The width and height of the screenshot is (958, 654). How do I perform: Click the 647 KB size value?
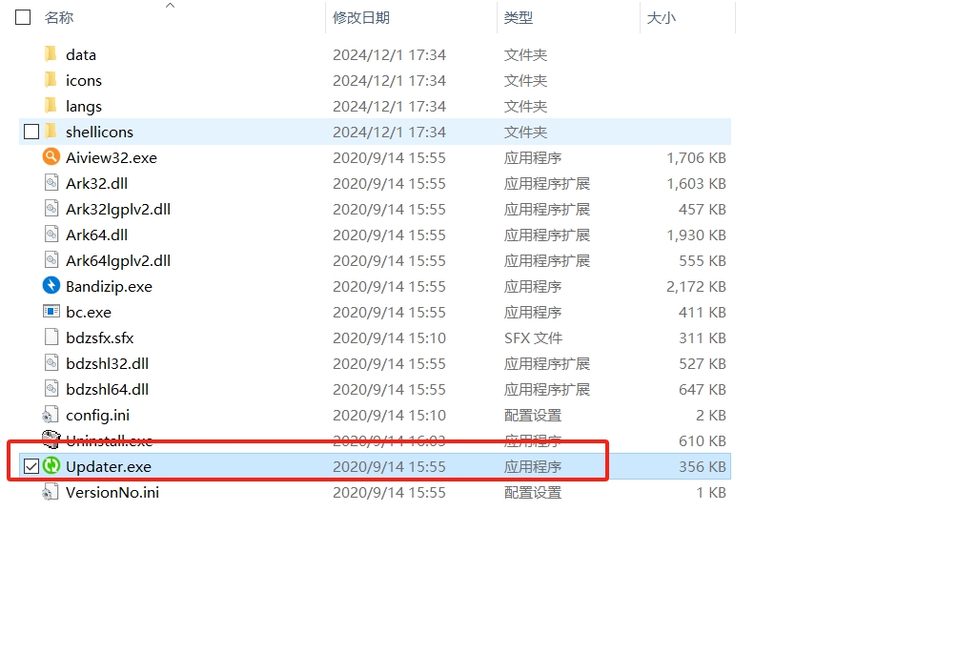(702, 389)
